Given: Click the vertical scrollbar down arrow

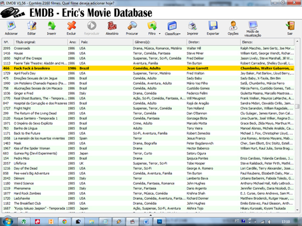Looking at the screenshot, I should (297, 210).
